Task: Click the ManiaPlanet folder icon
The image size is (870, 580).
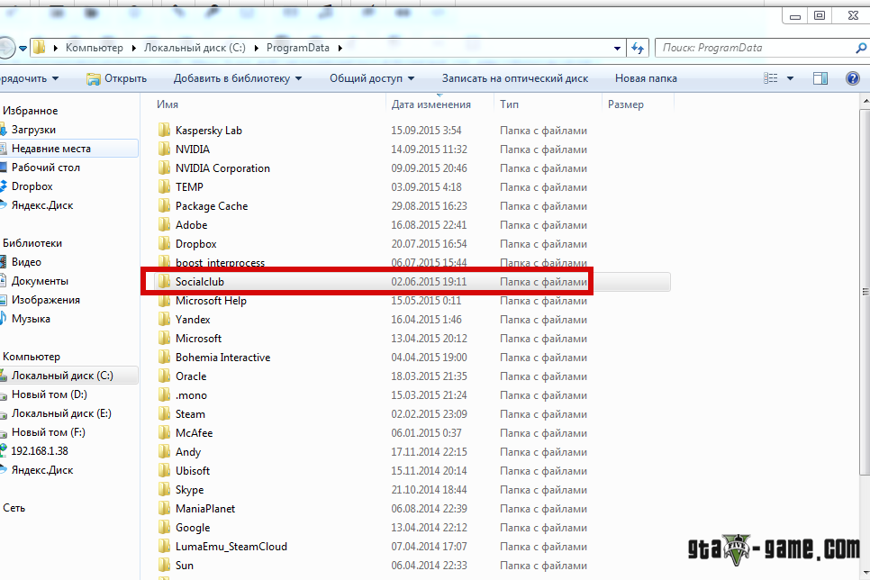Action: (164, 508)
